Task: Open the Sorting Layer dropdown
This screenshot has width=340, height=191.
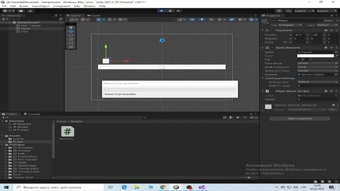Action: [x=318, y=82]
